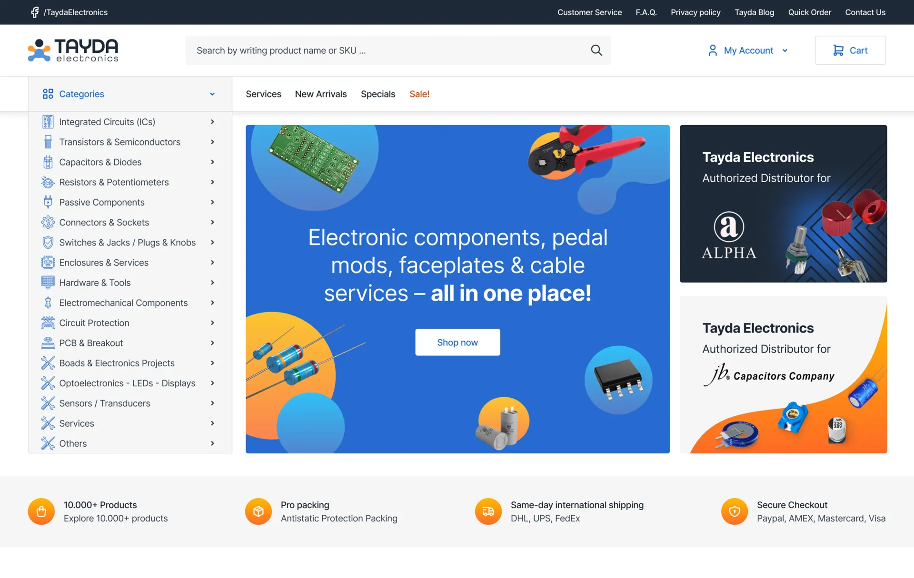Click the orange 10.000+ Products bag icon

pyautogui.click(x=41, y=511)
